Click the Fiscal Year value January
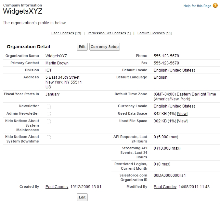Viewport: 220px width, 204px height. pos(52,94)
